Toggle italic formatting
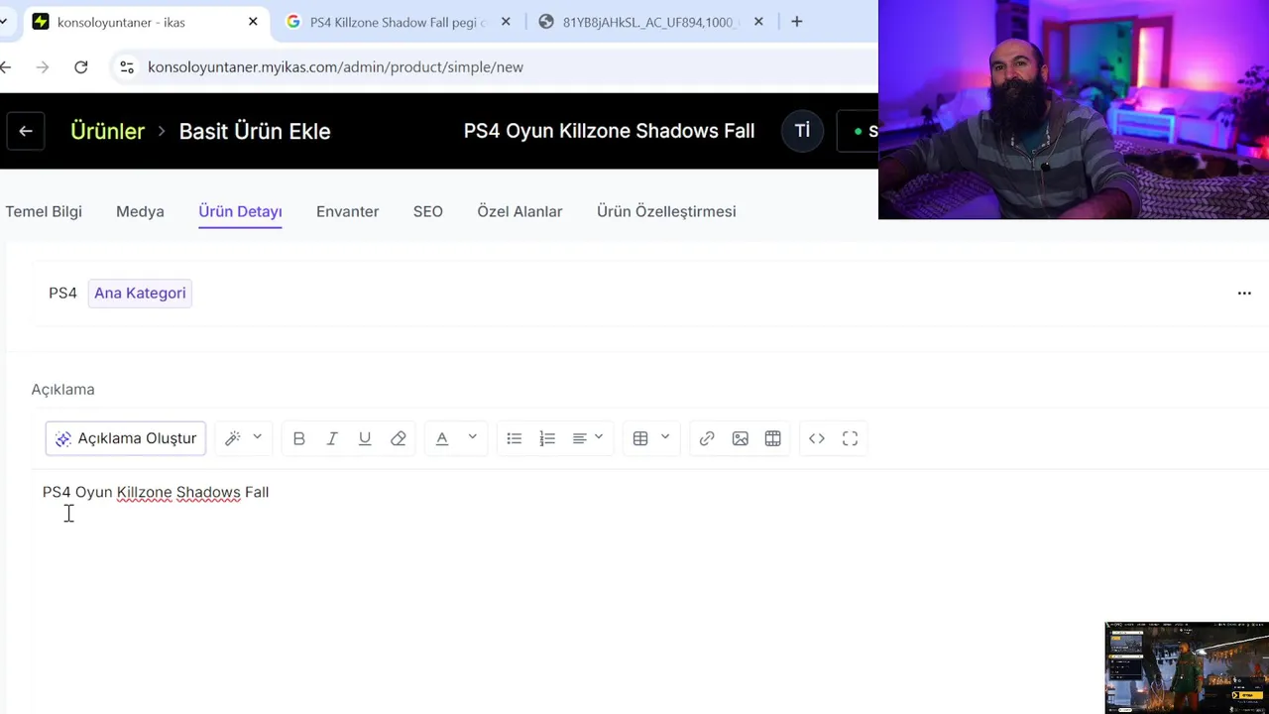Screen dimensions: 1269x714 [x=332, y=438]
